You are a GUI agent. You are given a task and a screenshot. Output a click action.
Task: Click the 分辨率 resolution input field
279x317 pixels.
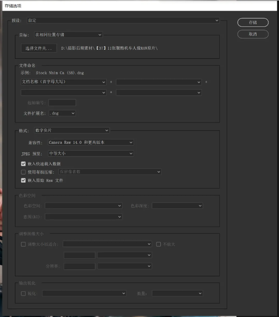coord(79,266)
